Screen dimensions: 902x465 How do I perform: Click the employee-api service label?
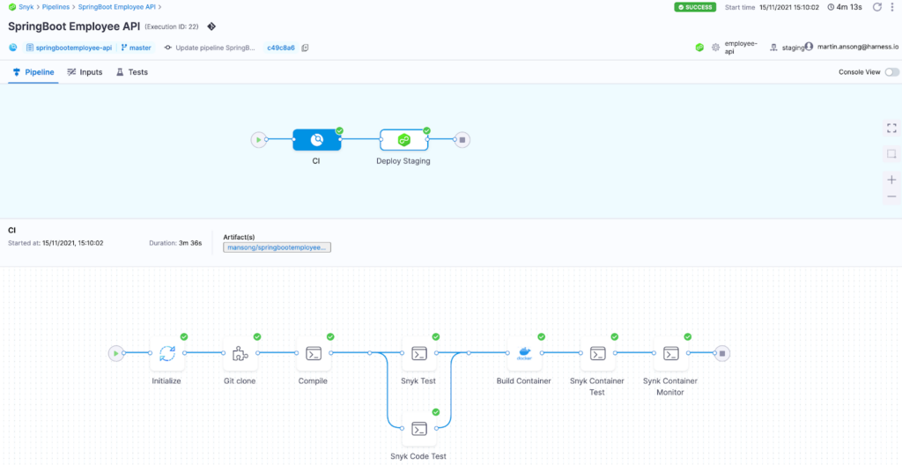coord(741,48)
